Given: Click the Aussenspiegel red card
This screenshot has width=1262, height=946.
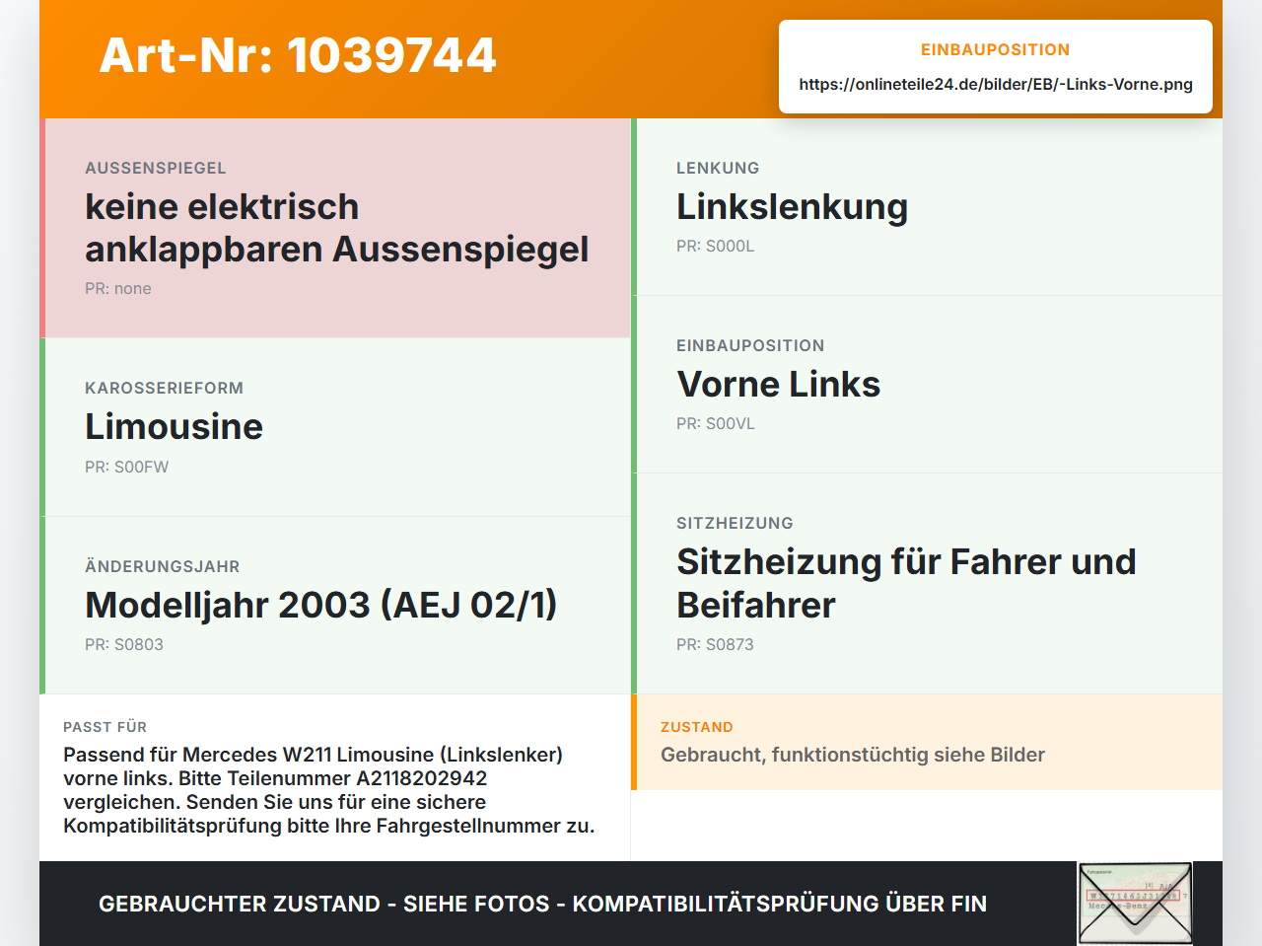Looking at the screenshot, I should [x=335, y=228].
